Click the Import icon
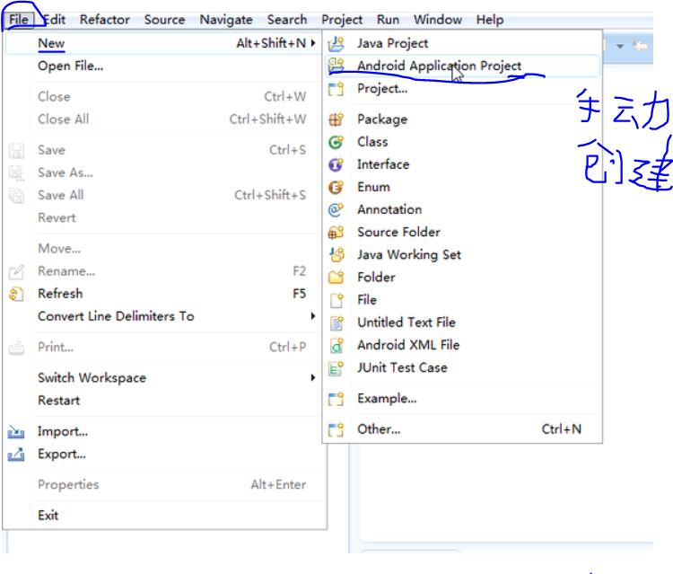 [16, 431]
